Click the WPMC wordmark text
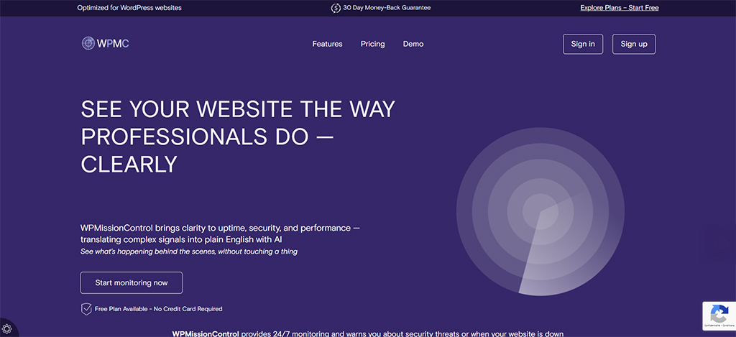This screenshot has height=337, width=736. [x=114, y=44]
